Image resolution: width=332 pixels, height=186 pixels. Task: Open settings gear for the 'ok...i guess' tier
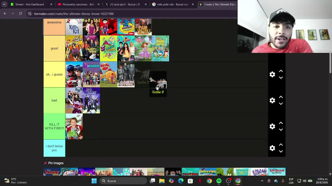[x=272, y=74]
